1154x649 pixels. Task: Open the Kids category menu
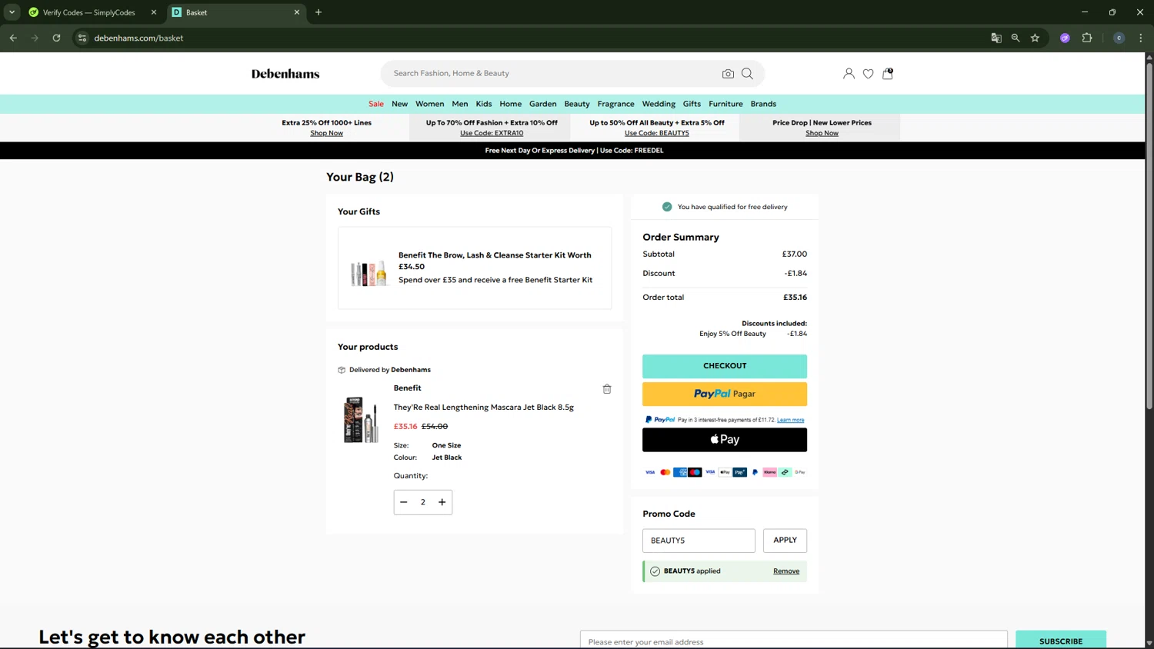[x=484, y=104]
